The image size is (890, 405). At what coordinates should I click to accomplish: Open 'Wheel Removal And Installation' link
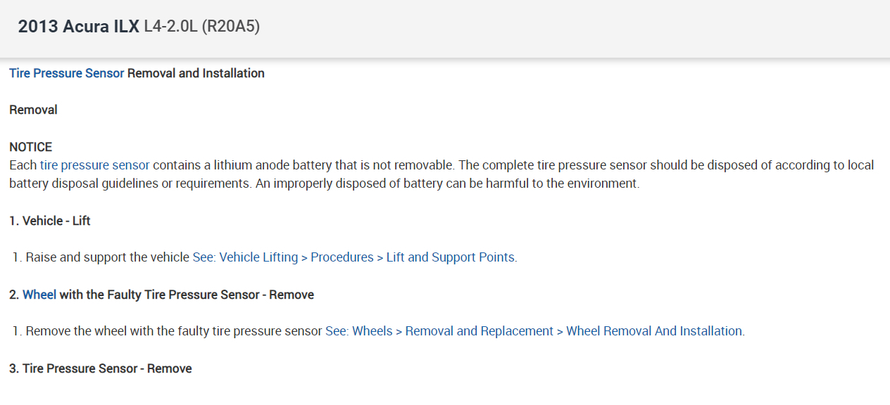tap(653, 331)
